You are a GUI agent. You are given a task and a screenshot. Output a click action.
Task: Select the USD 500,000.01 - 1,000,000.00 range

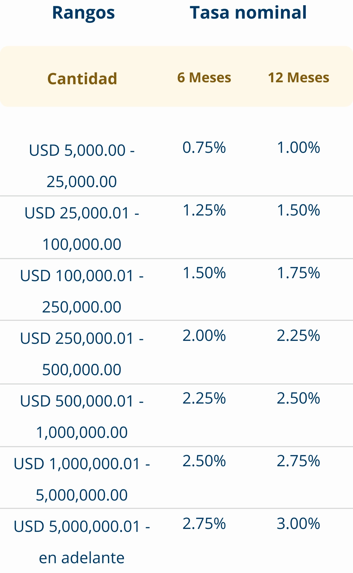(82, 416)
